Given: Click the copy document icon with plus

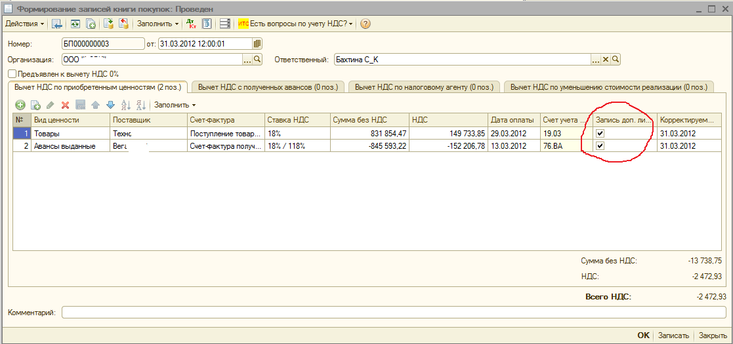Looking at the screenshot, I should (x=91, y=24).
